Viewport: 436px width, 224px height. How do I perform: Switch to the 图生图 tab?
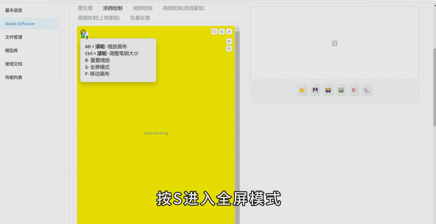pyautogui.click(x=85, y=8)
